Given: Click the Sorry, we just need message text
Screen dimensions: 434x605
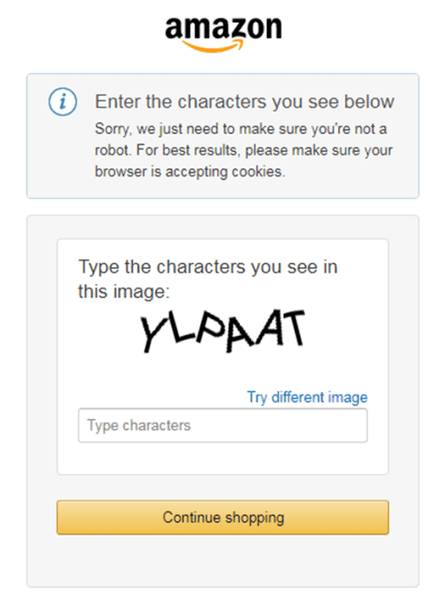Looking at the screenshot, I should (241, 150).
